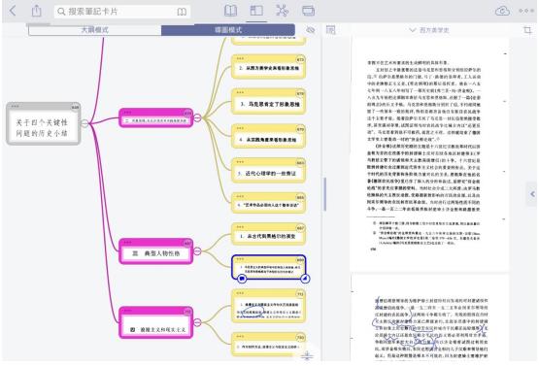Image resolution: width=539 pixels, height=366 pixels.
Task: Go back using the top-left arrow
Action: (13, 11)
